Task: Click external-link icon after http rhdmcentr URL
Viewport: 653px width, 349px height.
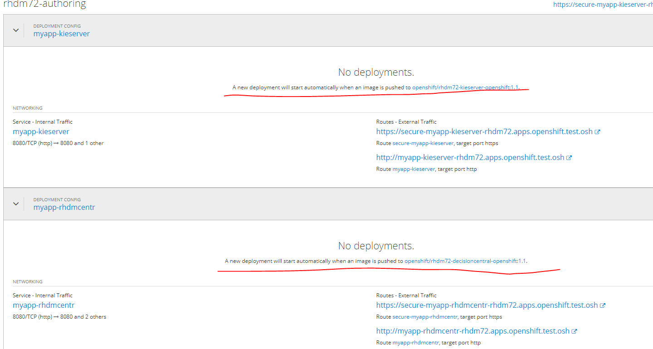Action: click(x=574, y=331)
